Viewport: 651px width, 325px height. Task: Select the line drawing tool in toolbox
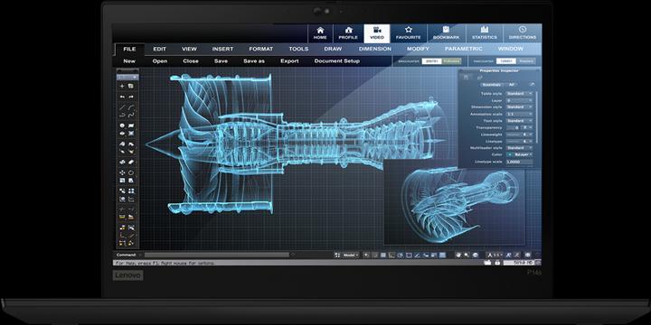[122, 107]
